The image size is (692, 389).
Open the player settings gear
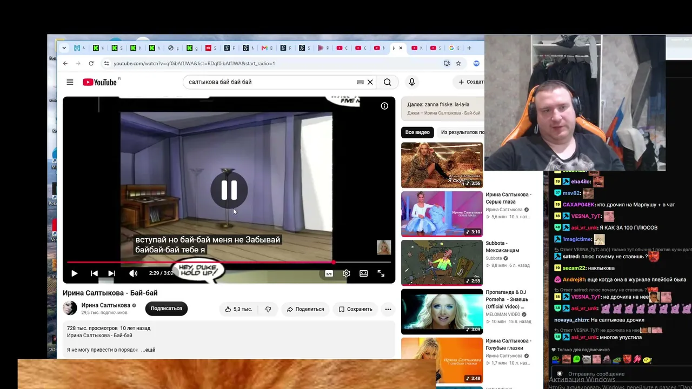[347, 273]
